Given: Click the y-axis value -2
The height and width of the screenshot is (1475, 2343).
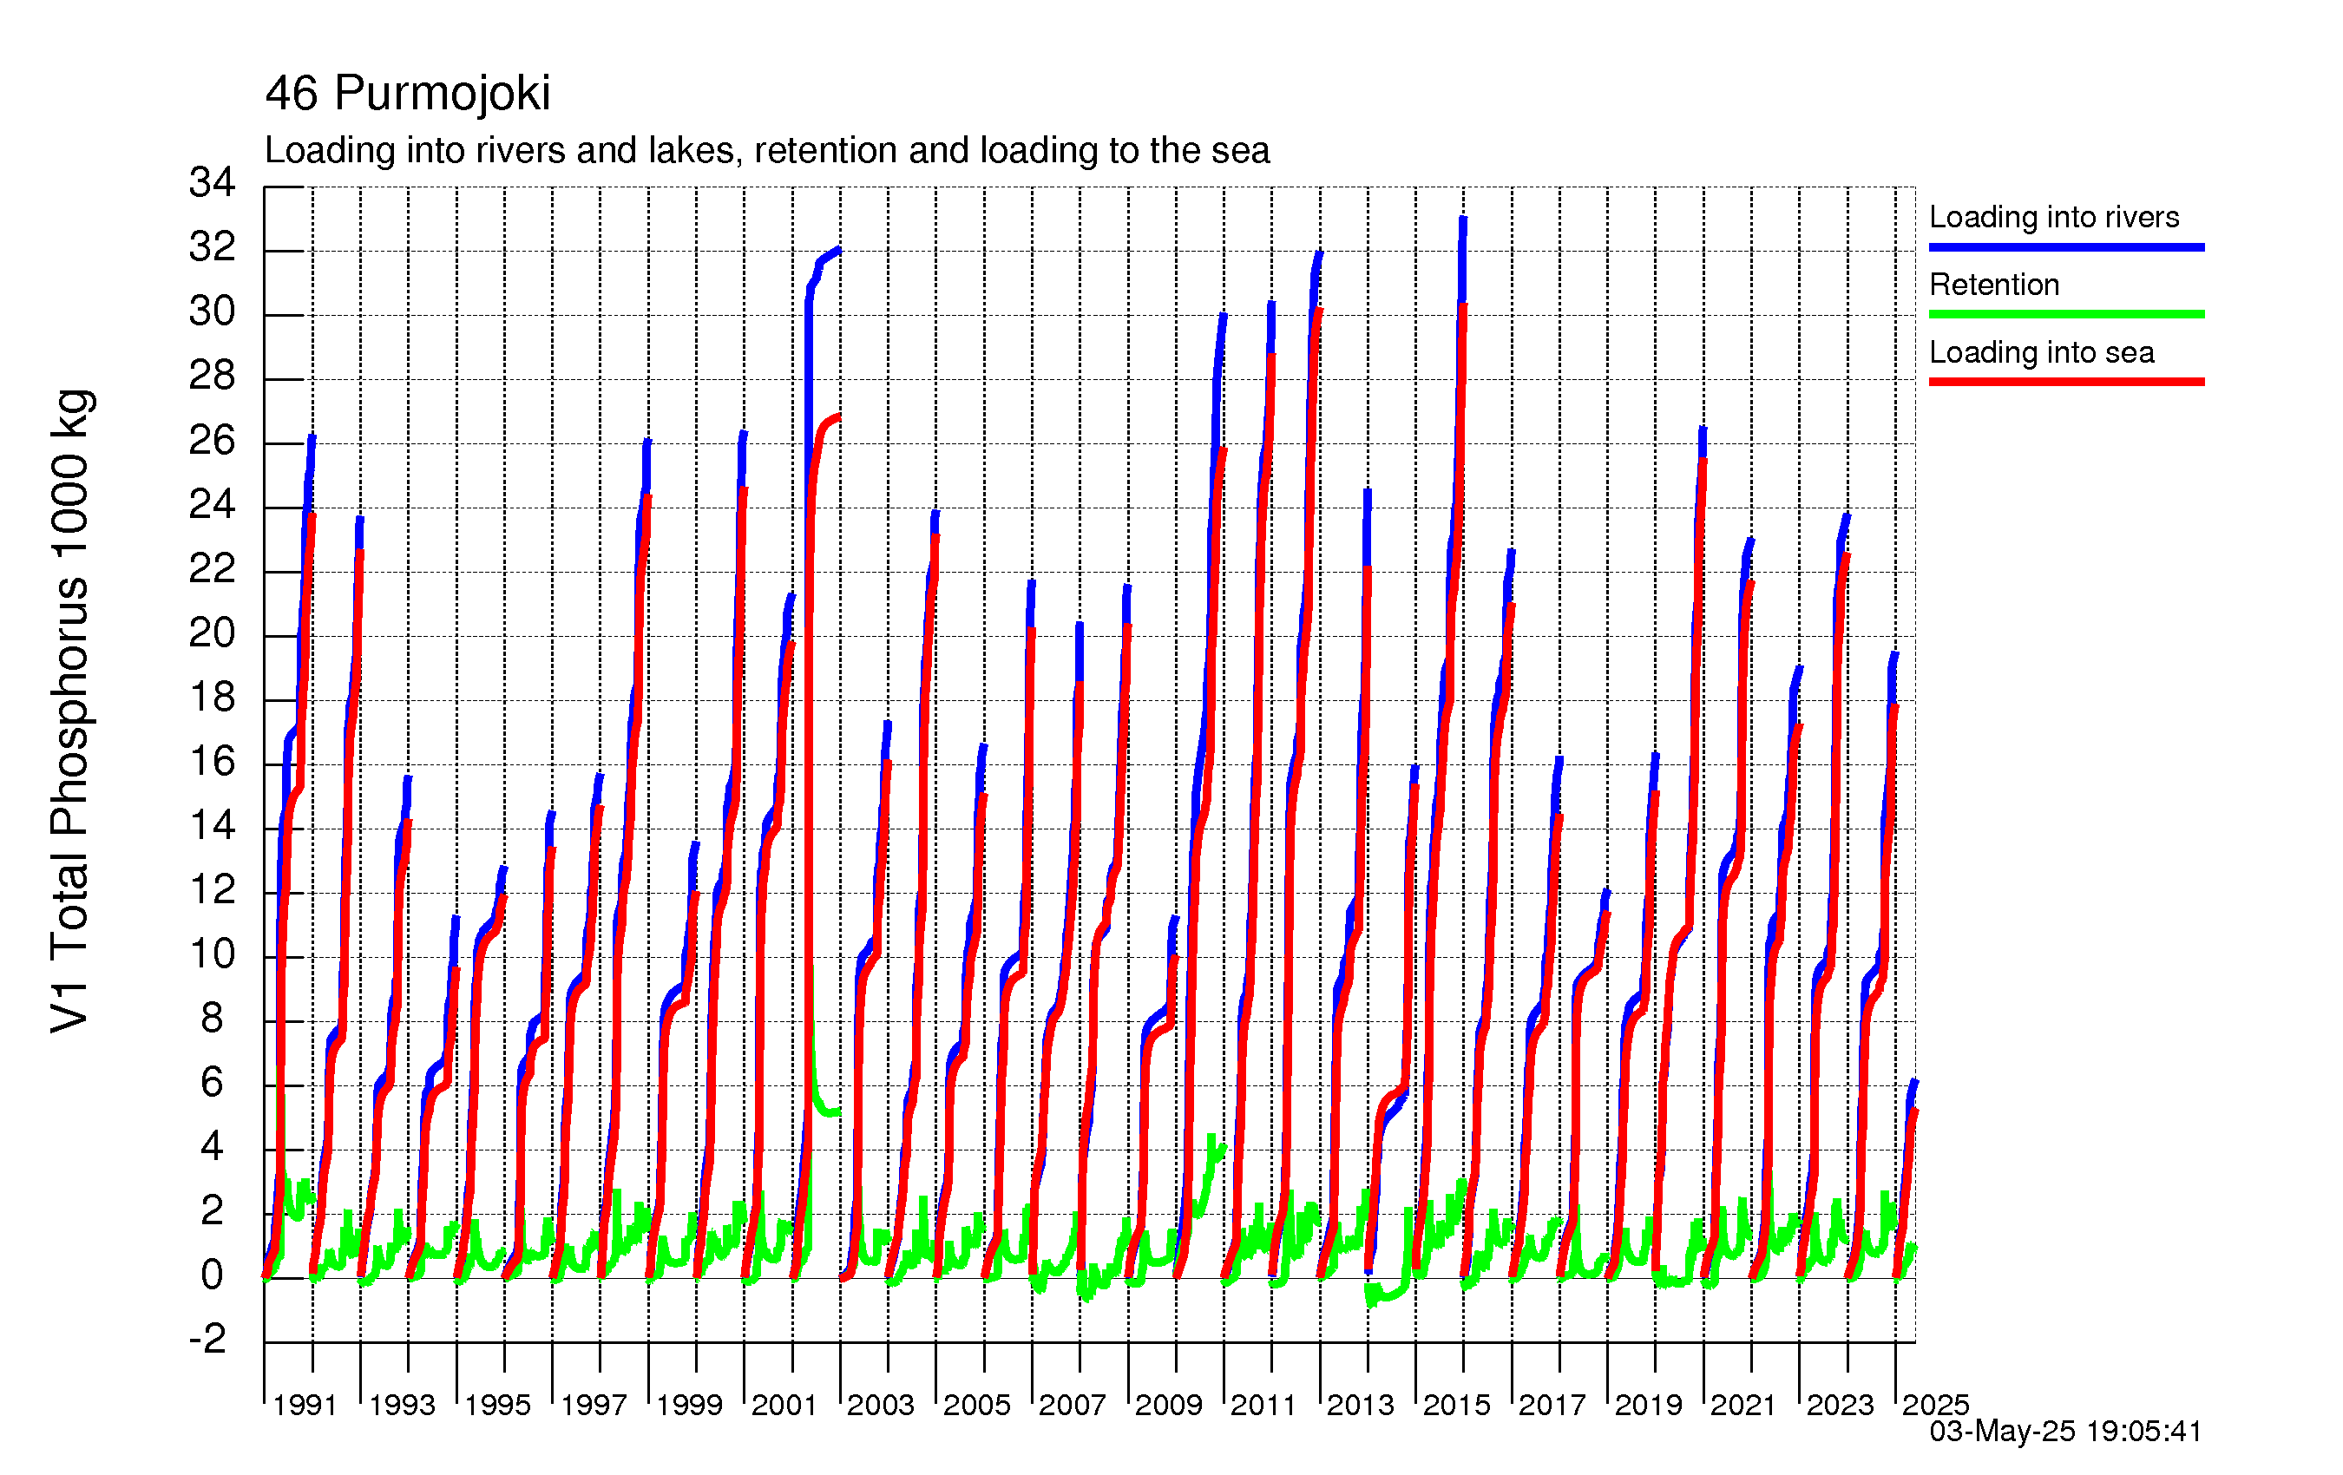Looking at the screenshot, I should point(207,1340).
